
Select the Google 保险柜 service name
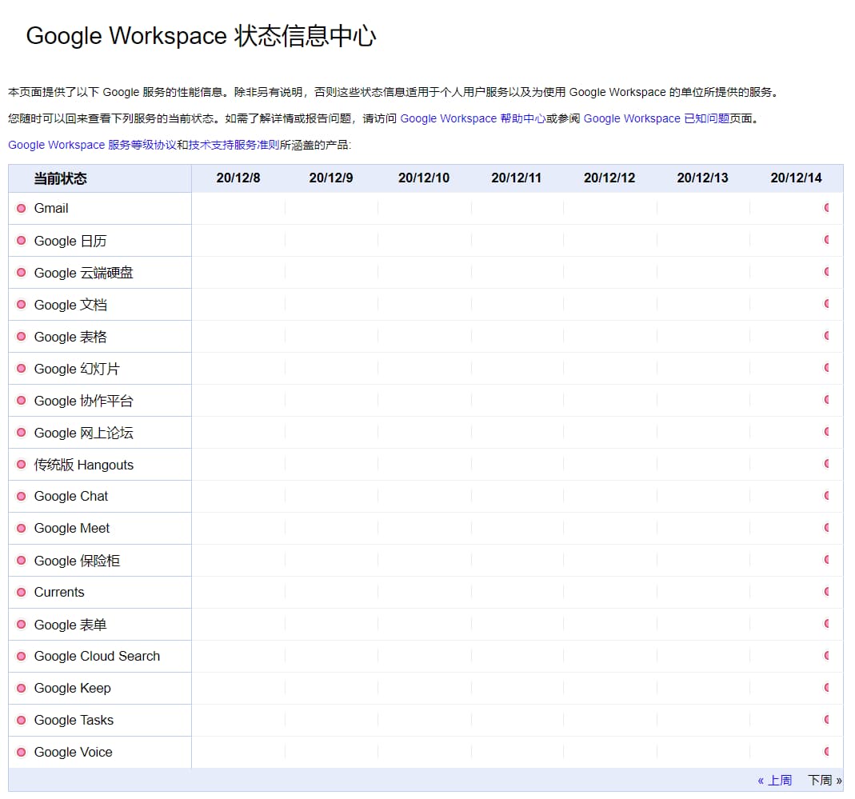(x=77, y=561)
